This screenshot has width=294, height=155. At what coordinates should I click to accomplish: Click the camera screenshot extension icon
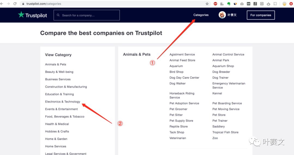click(242, 4)
